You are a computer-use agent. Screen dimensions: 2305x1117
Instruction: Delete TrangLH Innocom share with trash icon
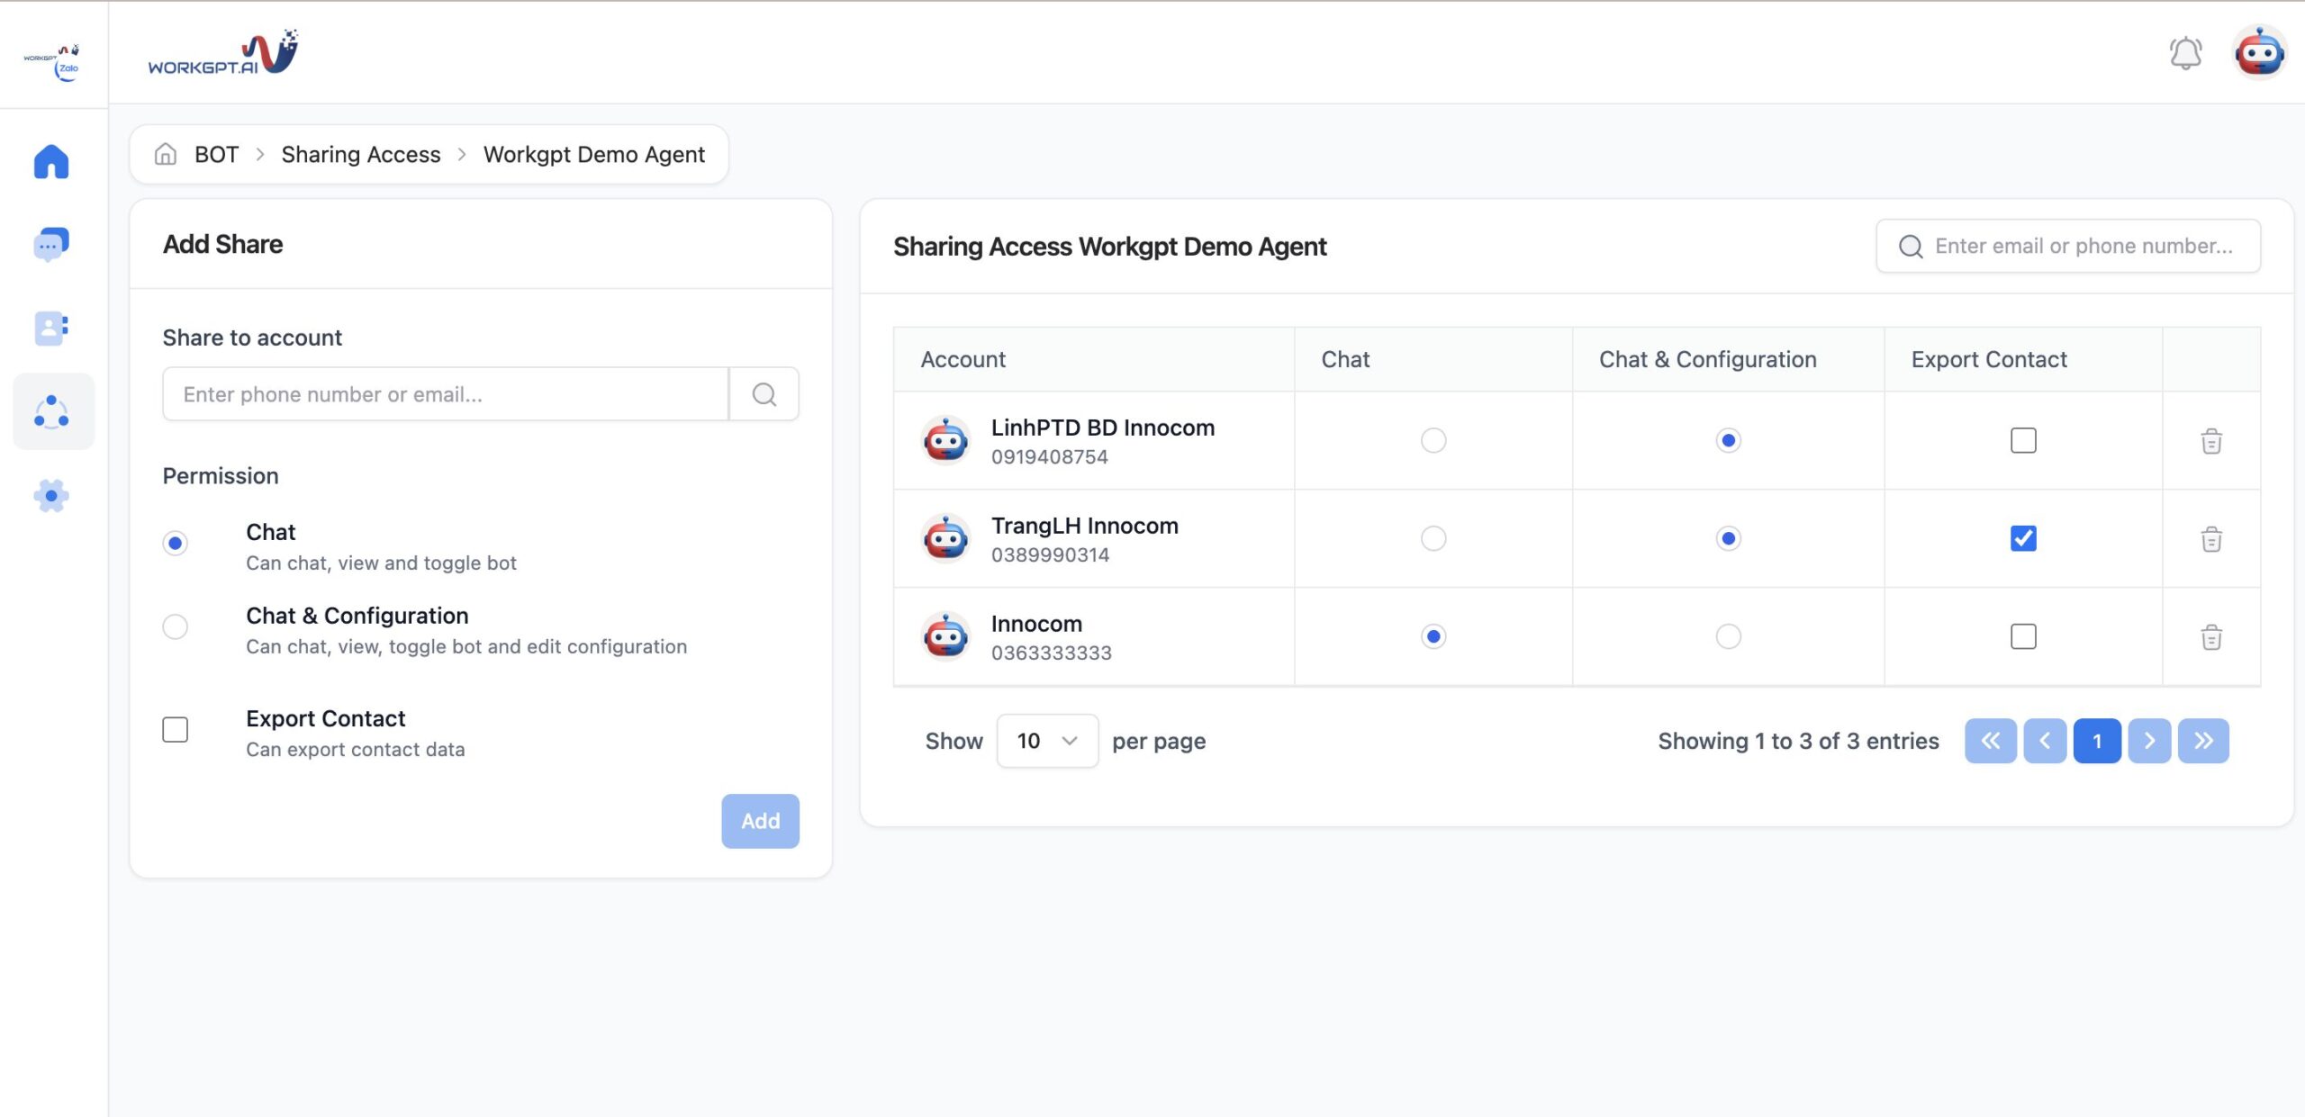click(2210, 539)
